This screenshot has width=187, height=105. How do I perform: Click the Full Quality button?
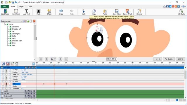click(x=169, y=59)
